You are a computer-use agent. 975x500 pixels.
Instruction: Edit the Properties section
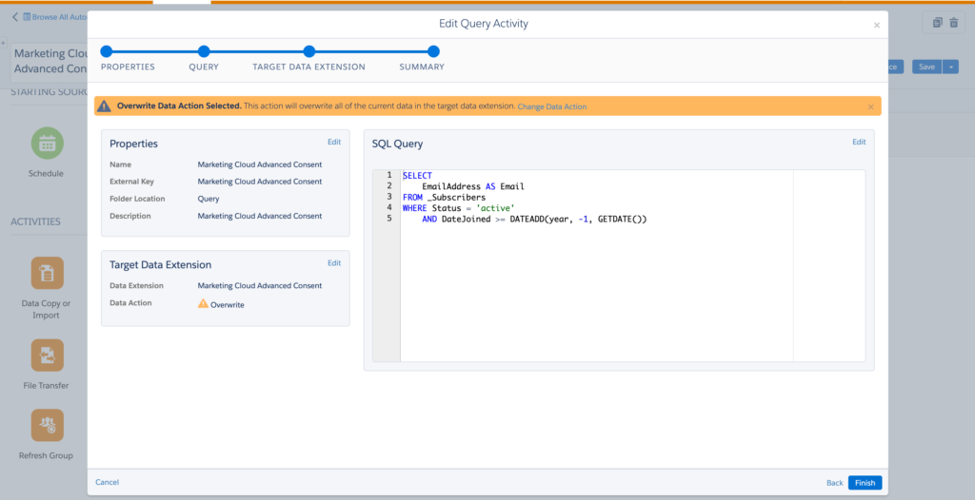(x=334, y=142)
